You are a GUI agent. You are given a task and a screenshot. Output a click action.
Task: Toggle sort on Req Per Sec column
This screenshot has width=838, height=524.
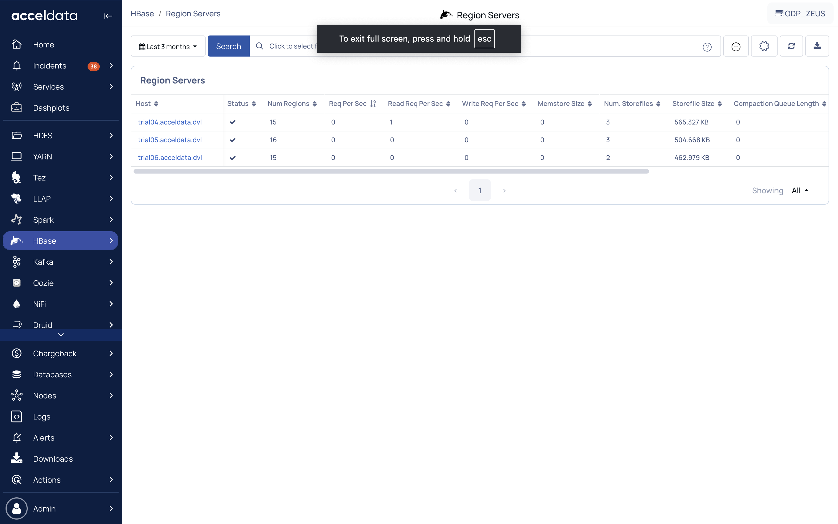[373, 104]
